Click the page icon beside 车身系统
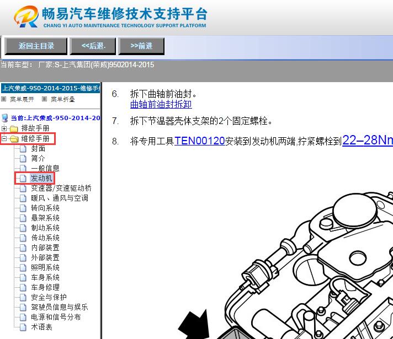Screen dimensions: 393x339 (x=23, y=278)
